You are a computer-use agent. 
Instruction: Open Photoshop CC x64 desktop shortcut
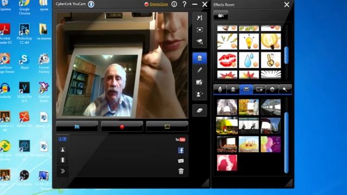click(24, 34)
